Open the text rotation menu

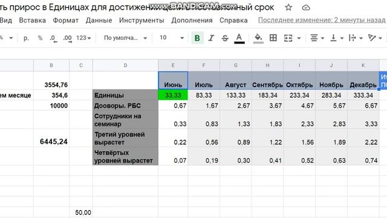[375, 38]
